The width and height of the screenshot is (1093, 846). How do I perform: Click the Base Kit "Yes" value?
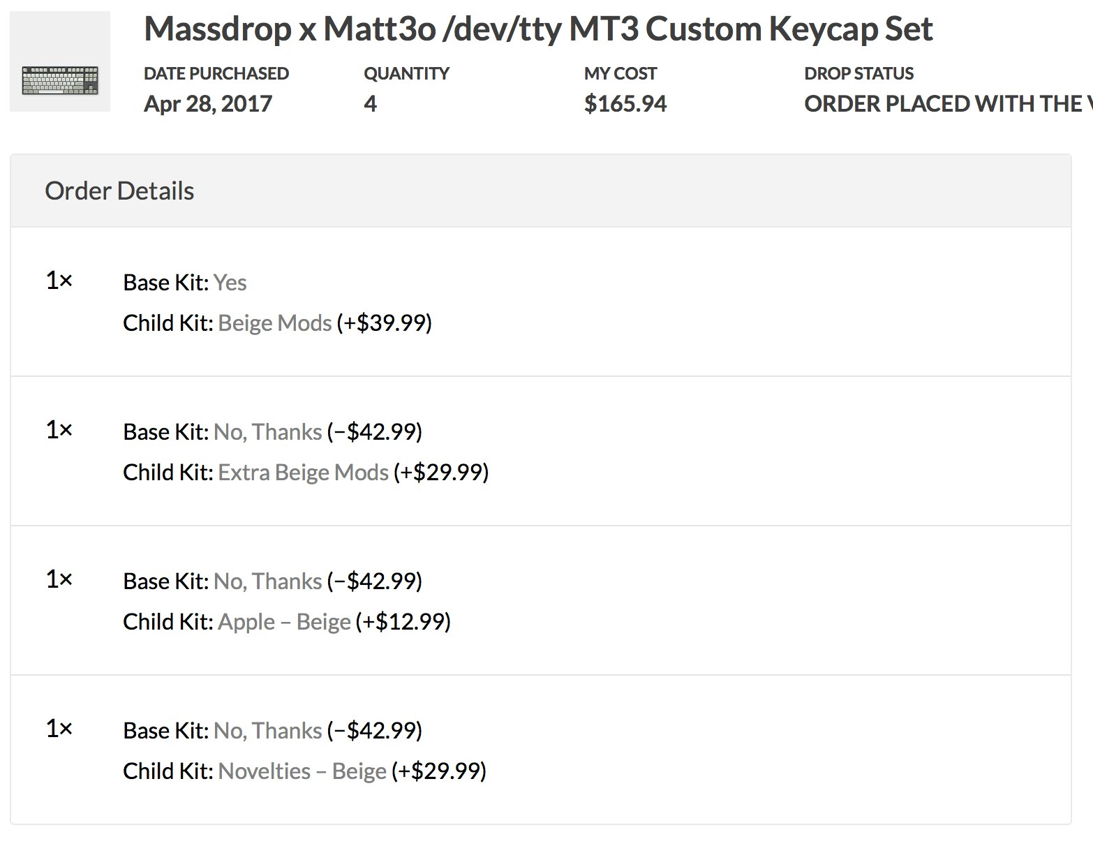230,283
